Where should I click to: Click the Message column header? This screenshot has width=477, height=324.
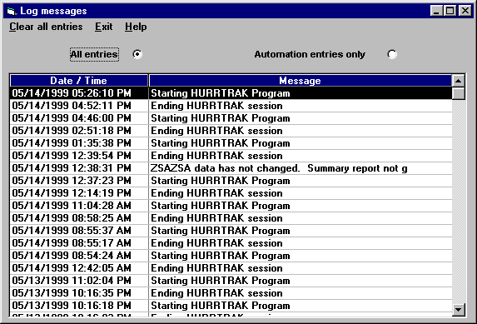(301, 81)
